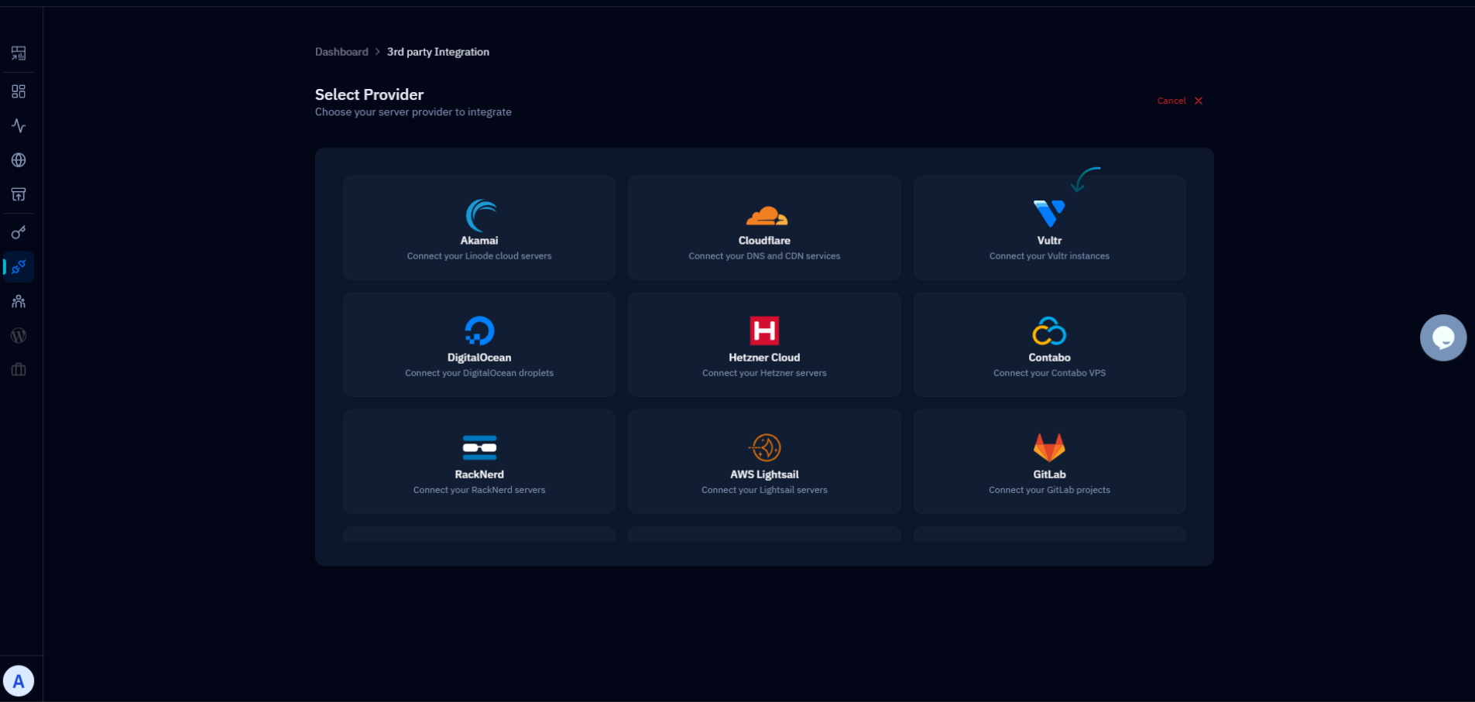1475x702 pixels.
Task: Click 'Connect your Vultr instances' text
Action: coord(1049,256)
